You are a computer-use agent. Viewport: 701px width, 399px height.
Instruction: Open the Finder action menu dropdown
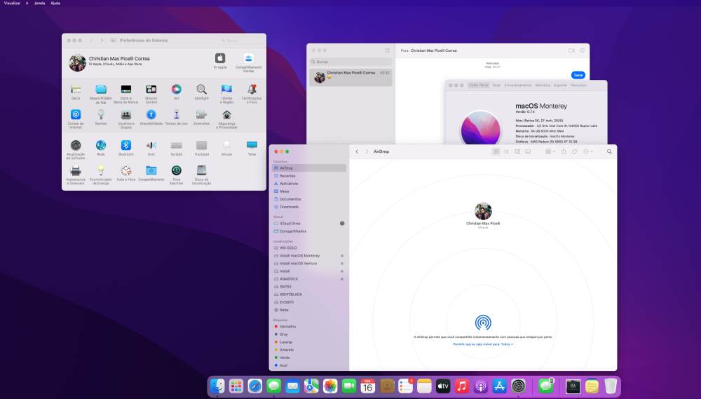pyautogui.click(x=588, y=151)
